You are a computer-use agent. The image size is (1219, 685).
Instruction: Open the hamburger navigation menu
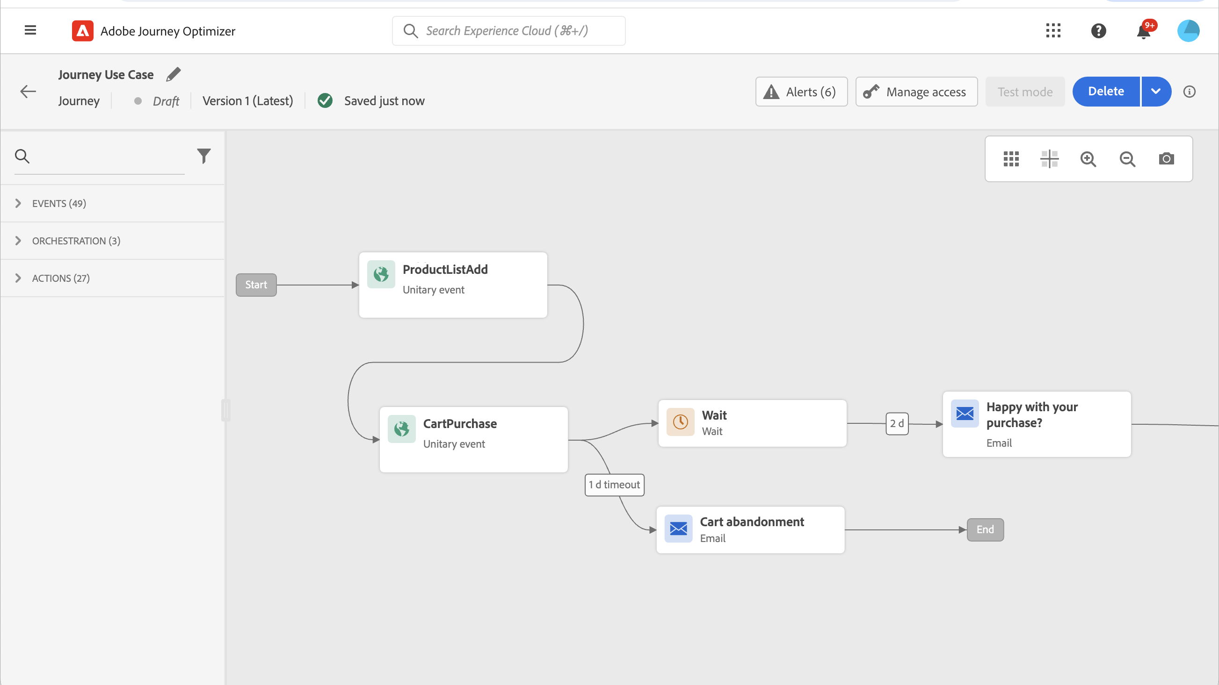point(30,31)
